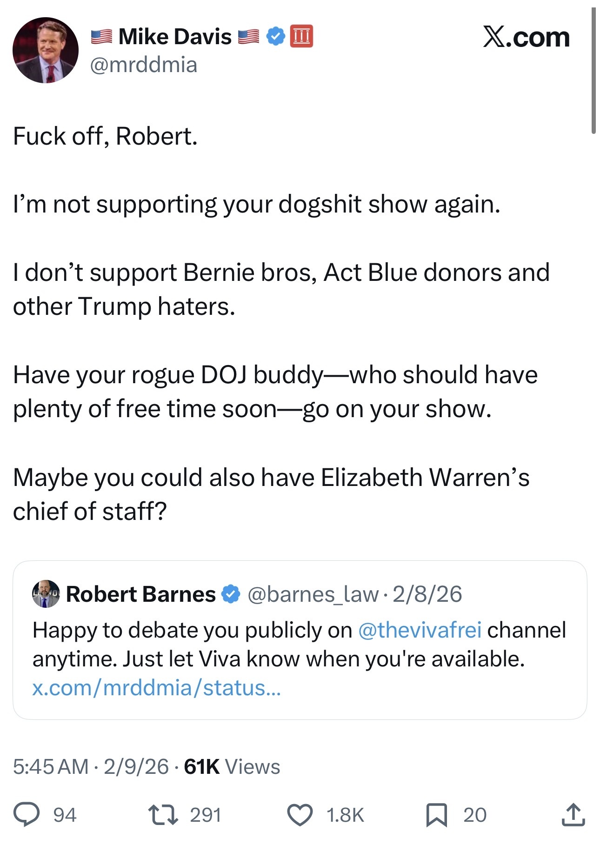The width and height of the screenshot is (600, 858).
Task: Tap the reply speech bubble icon
Action: [26, 815]
